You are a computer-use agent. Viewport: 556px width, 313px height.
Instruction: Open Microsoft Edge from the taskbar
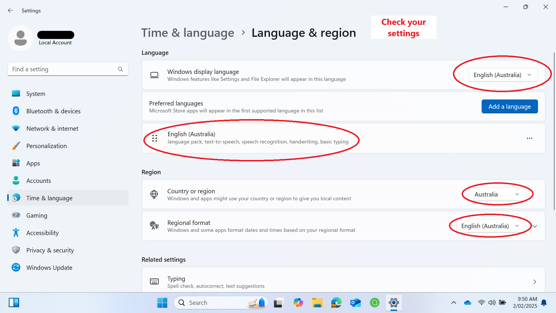(x=336, y=303)
